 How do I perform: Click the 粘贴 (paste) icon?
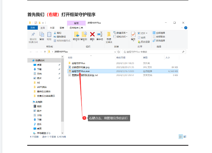coord(49,35)
